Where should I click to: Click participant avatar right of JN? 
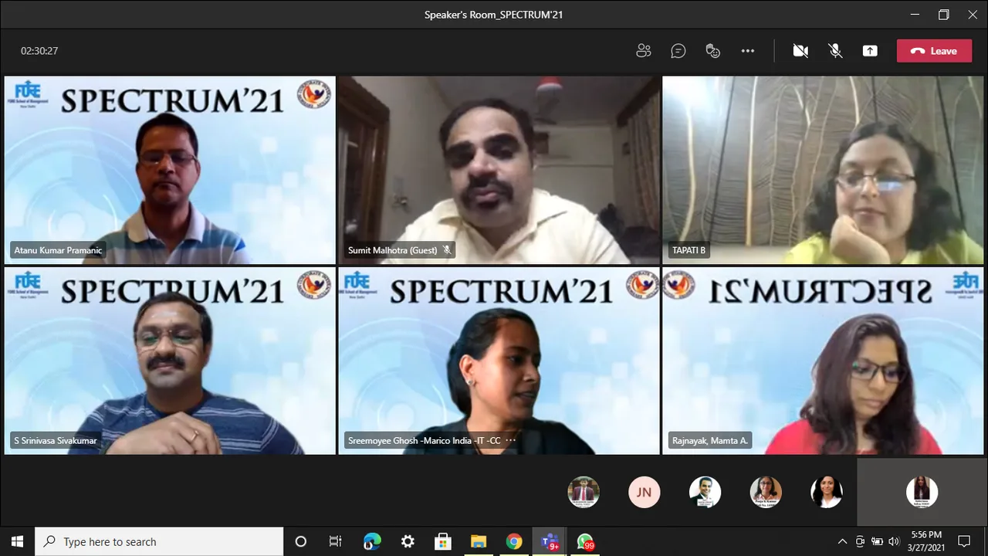705,492
